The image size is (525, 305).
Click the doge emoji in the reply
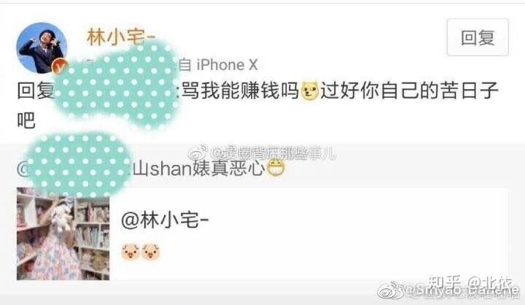(310, 90)
